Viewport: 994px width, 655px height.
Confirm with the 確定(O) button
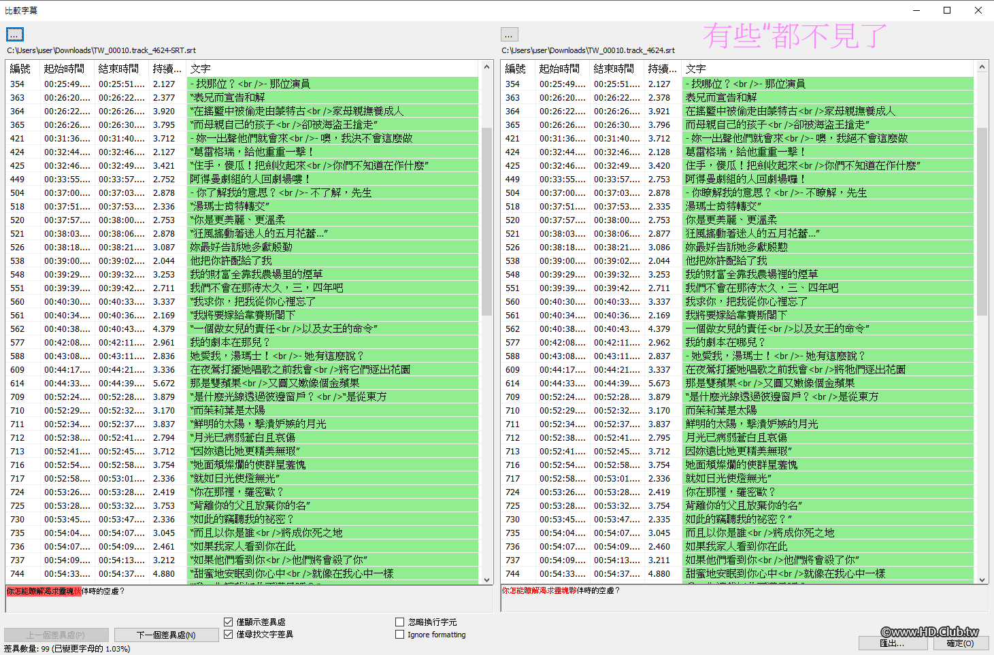click(959, 643)
